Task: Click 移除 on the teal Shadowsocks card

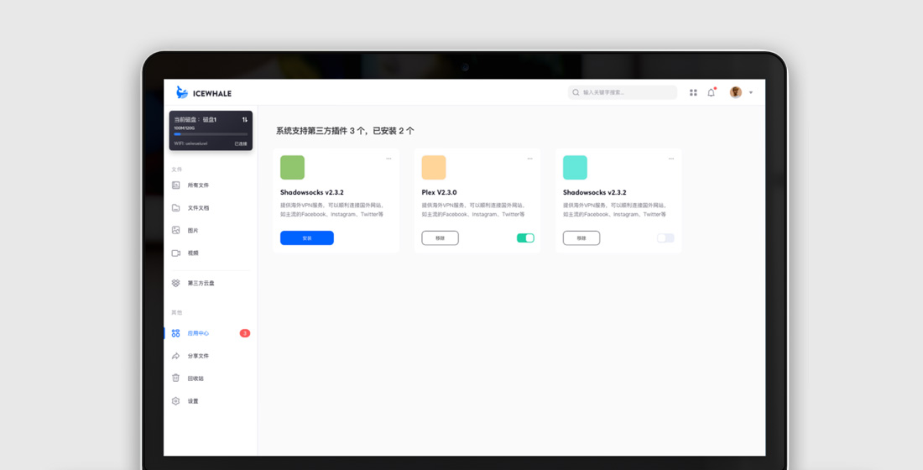Action: pos(581,238)
